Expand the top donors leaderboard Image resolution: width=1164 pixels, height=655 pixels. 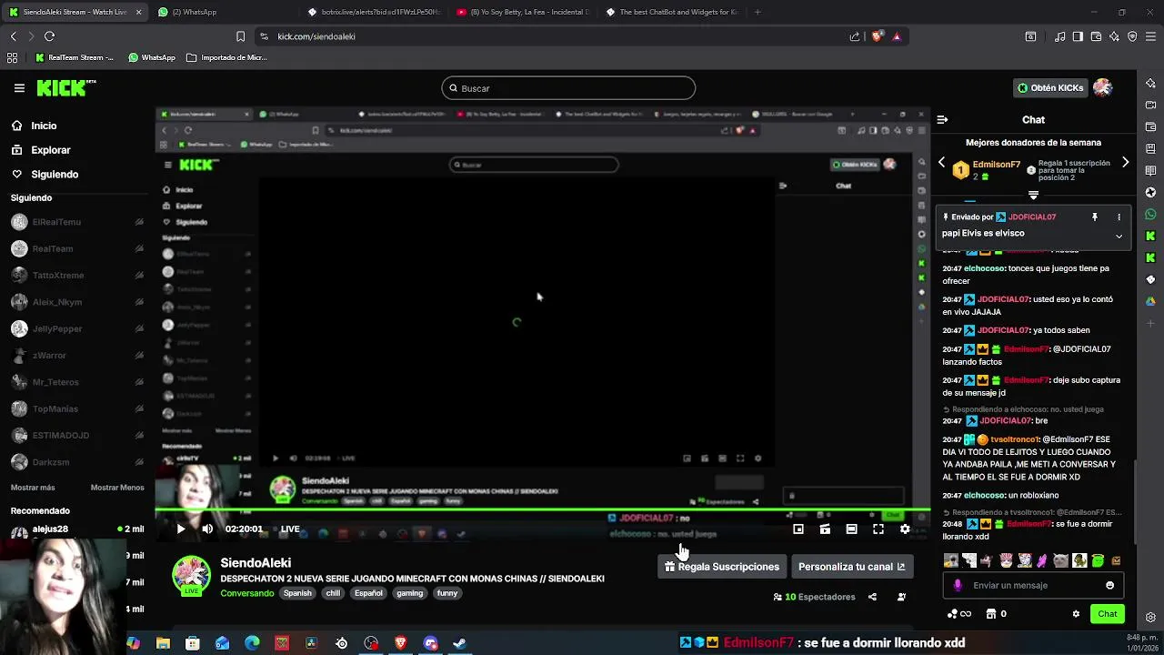(1033, 195)
